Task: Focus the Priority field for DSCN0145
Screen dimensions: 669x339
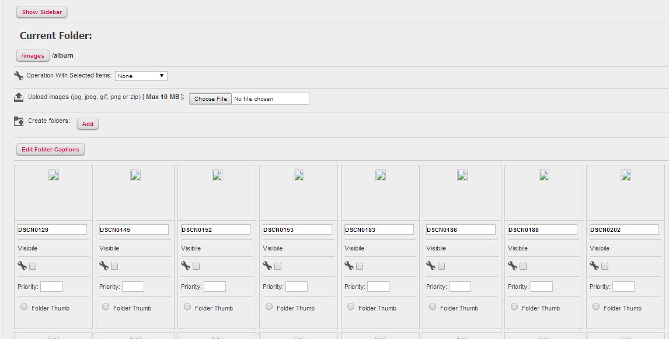Action: pyautogui.click(x=133, y=287)
